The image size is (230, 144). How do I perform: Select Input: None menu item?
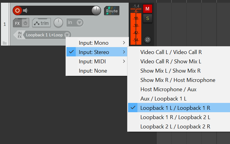pos(97,71)
